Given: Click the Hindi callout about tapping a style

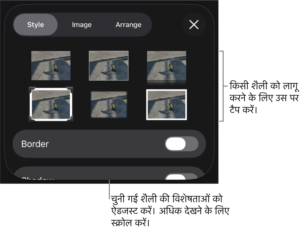Looking at the screenshot, I should pyautogui.click(x=264, y=98).
